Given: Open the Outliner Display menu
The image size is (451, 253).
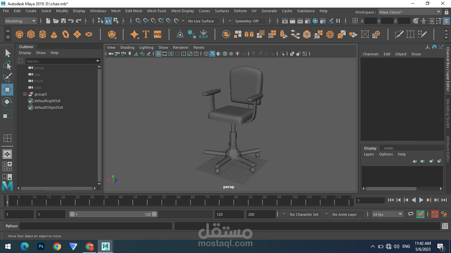Looking at the screenshot, I should pos(25,53).
